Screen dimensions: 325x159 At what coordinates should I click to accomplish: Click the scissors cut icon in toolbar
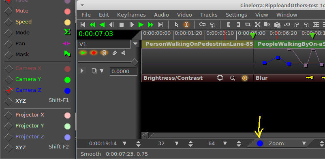click(257, 25)
